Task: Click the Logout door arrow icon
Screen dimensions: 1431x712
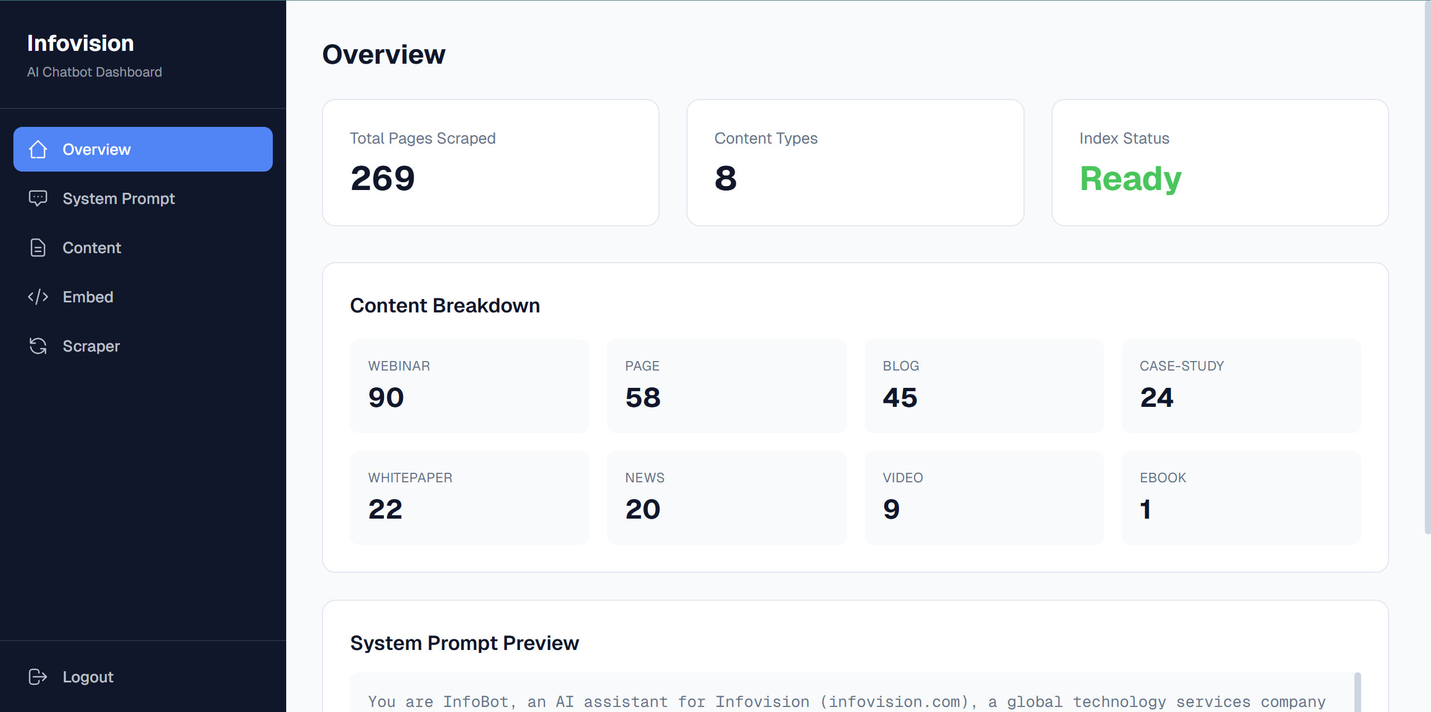Action: coord(37,677)
